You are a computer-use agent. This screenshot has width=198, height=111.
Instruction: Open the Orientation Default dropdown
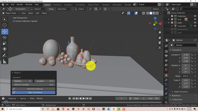[x=38, y=9]
